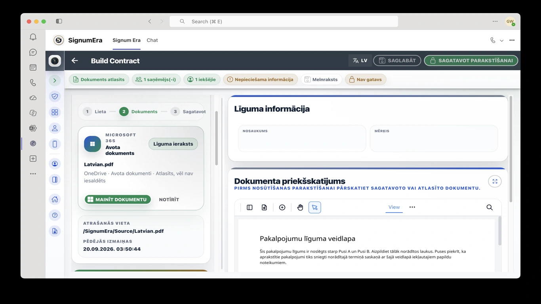Open the call options chevron beside the phone
Viewport: 541px width, 304px height.
click(x=501, y=40)
